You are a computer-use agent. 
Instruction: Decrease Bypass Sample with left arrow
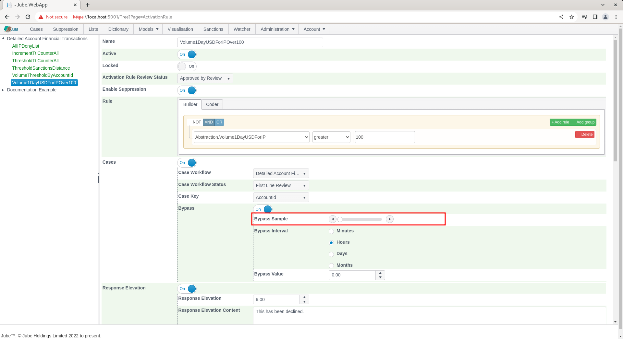pyautogui.click(x=333, y=219)
